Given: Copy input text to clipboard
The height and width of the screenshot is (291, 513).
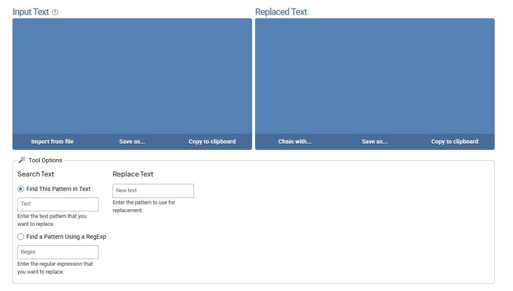Looking at the screenshot, I should tap(212, 142).
